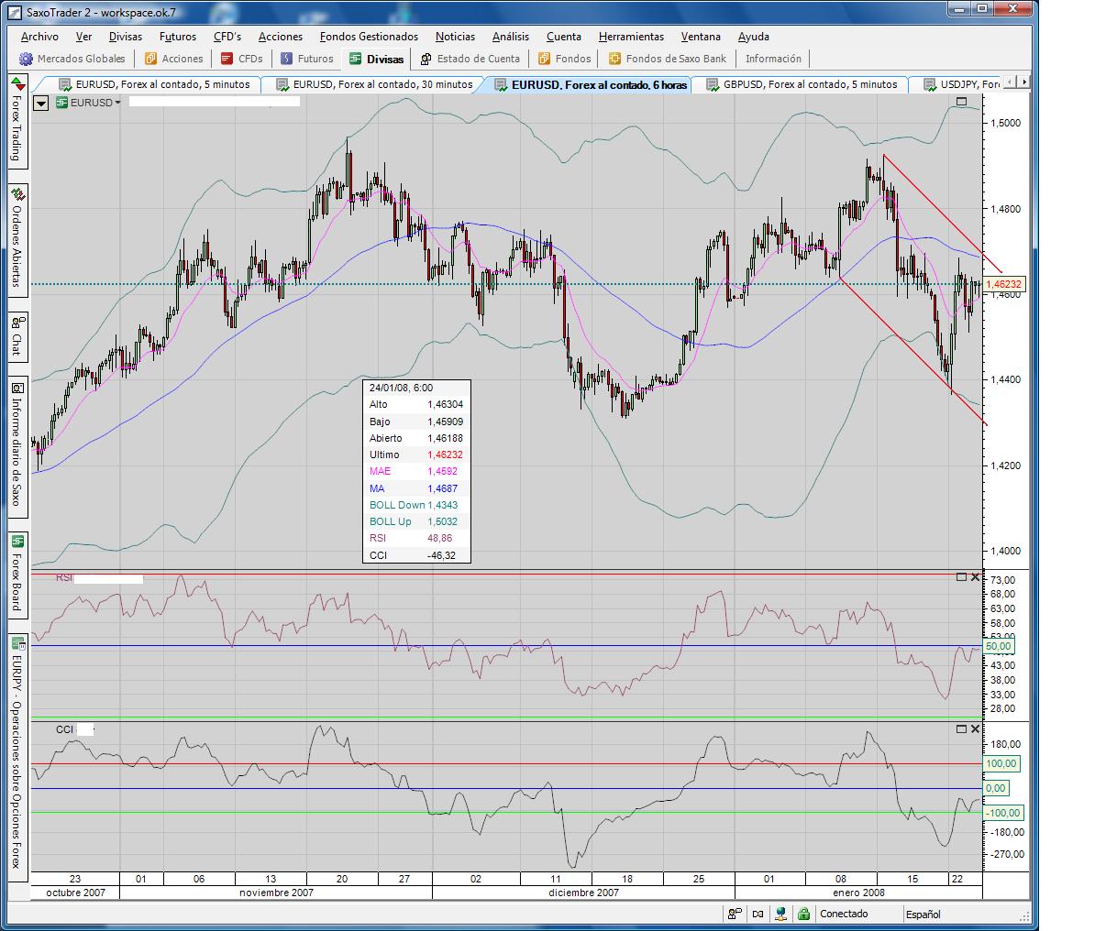This screenshot has width=1117, height=931.
Task: Click the network globe status icon
Action: pos(780,914)
